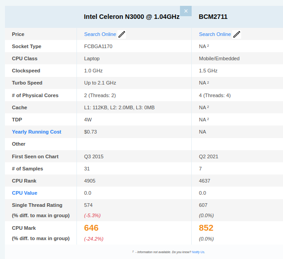The width and height of the screenshot is (283, 259).
Task: Click the CPU Rank value 4905
Action: point(90,181)
